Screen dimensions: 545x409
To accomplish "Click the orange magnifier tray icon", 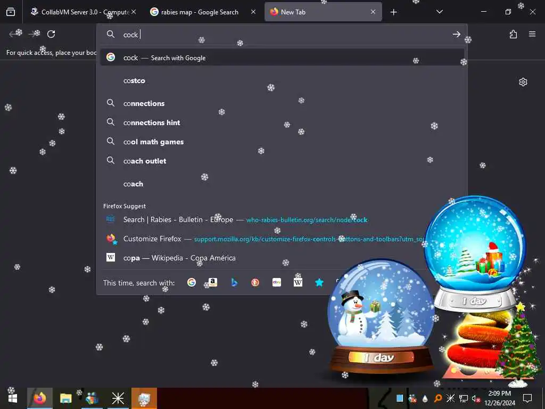I will click(438, 398).
